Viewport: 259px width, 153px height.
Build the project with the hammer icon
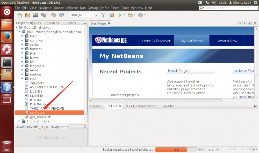click(103, 15)
